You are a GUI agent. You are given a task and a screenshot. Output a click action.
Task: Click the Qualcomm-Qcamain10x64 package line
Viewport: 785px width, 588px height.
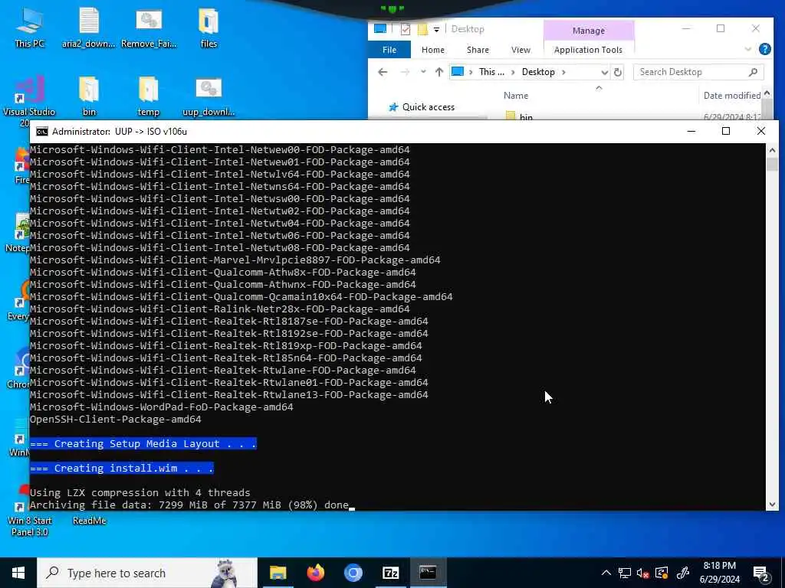coord(241,296)
